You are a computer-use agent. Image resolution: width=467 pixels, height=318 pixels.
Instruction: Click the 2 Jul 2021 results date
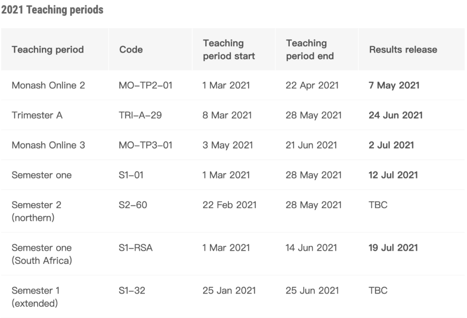[x=391, y=145]
